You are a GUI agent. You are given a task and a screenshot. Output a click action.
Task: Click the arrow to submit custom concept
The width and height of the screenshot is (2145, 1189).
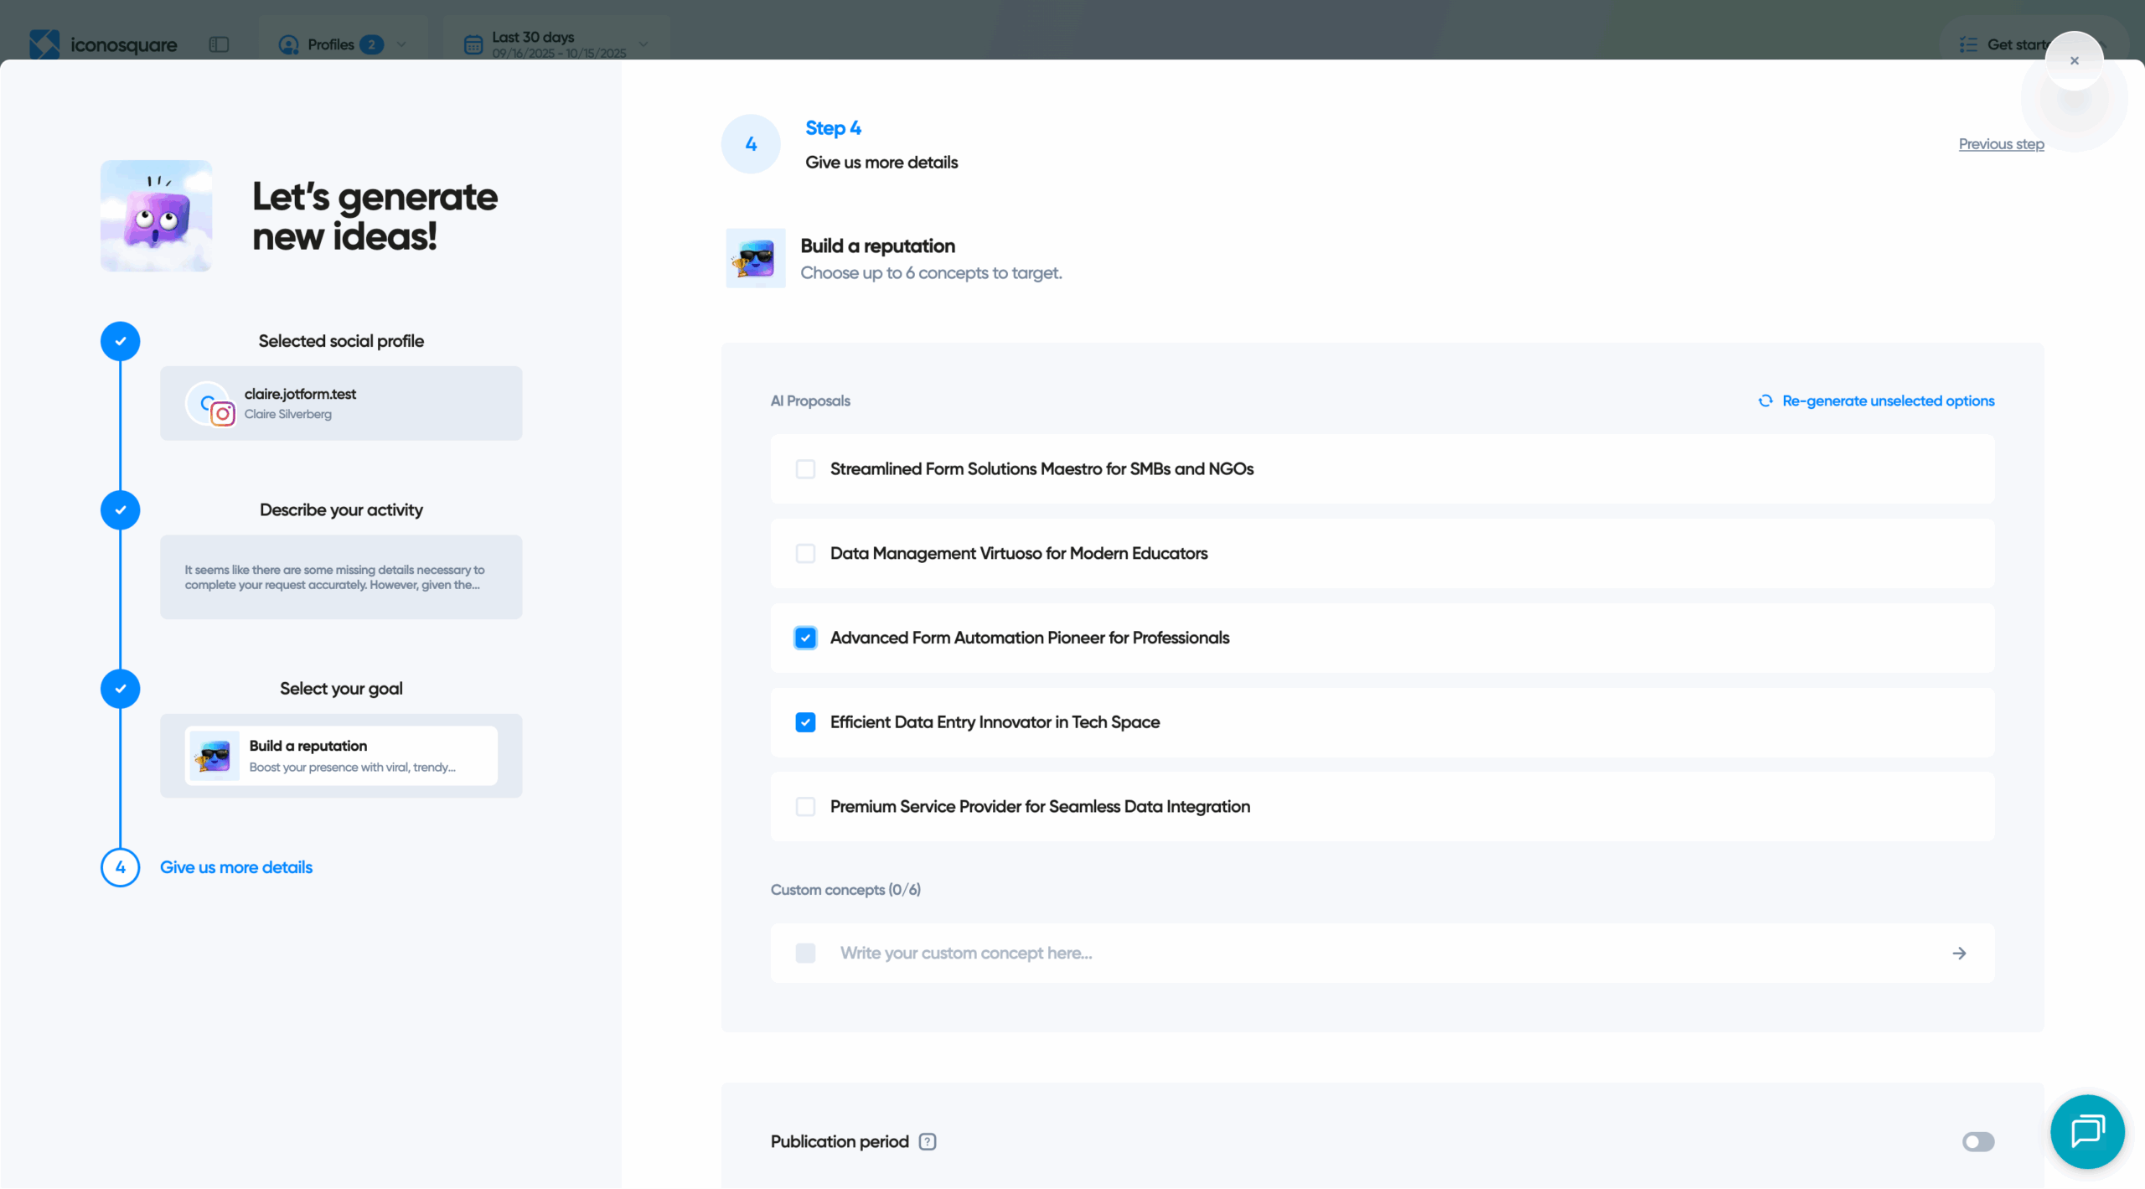(1959, 953)
